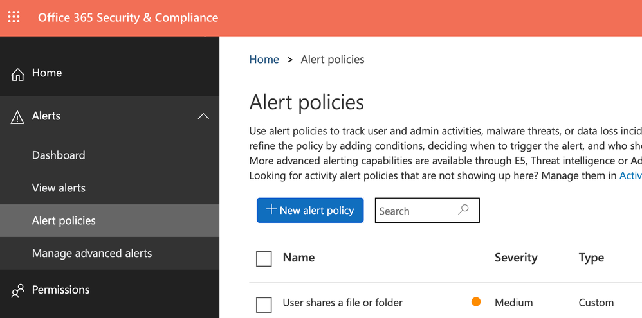The image size is (642, 318).
Task: Click the Home breadcrumb link
Action: pos(264,60)
